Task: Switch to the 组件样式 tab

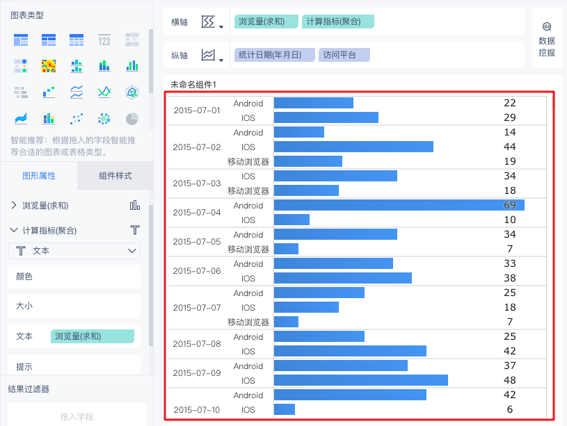Action: (x=115, y=176)
